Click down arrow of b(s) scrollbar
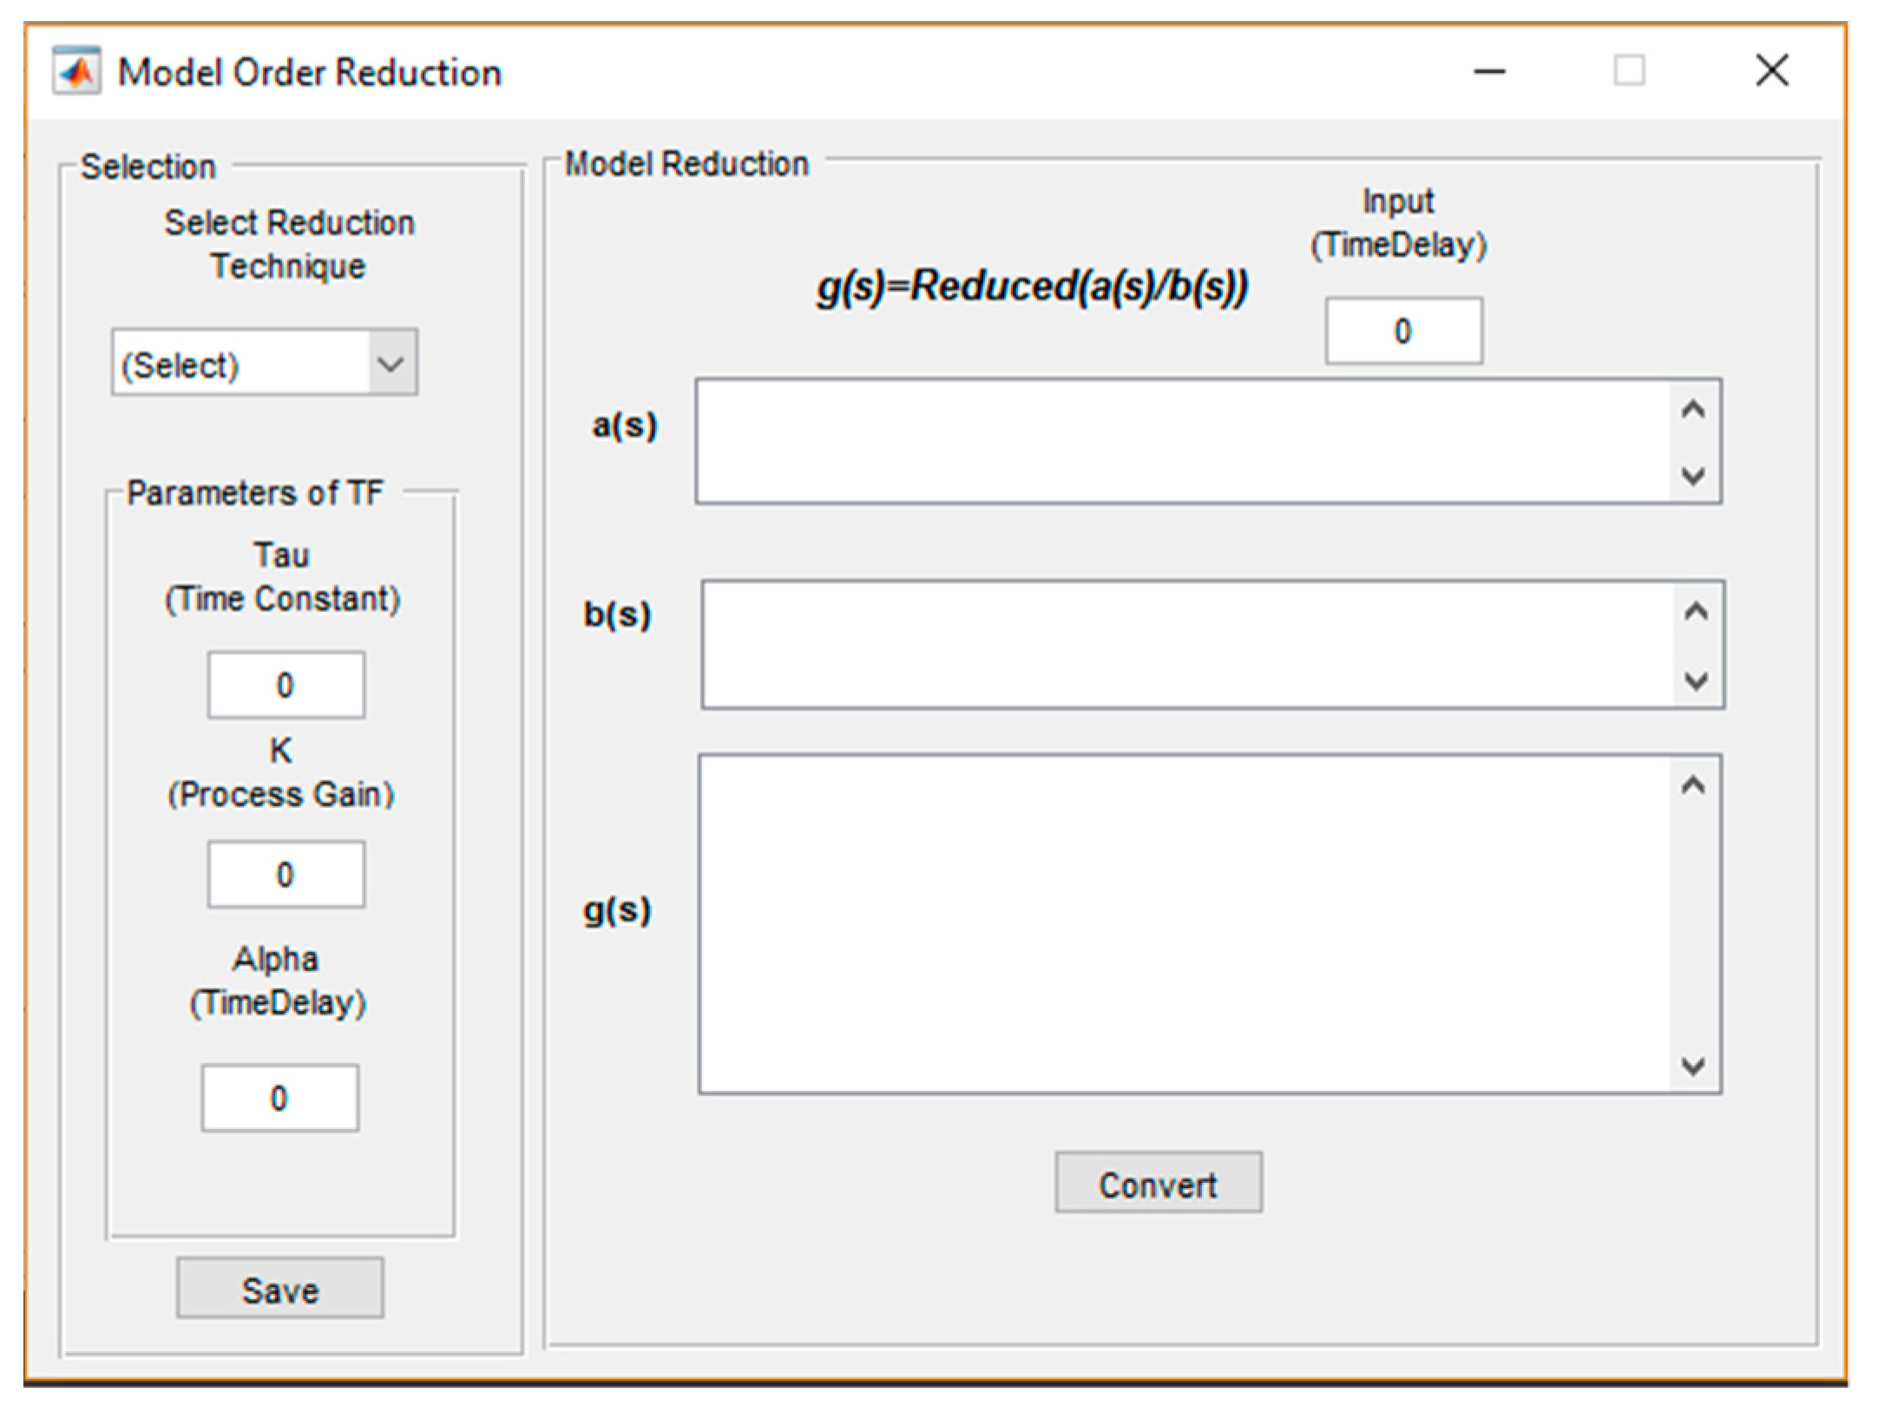The height and width of the screenshot is (1412, 1878). (1696, 681)
